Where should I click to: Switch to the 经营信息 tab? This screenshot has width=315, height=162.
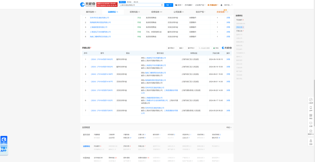pyautogui.click(x=157, y=12)
